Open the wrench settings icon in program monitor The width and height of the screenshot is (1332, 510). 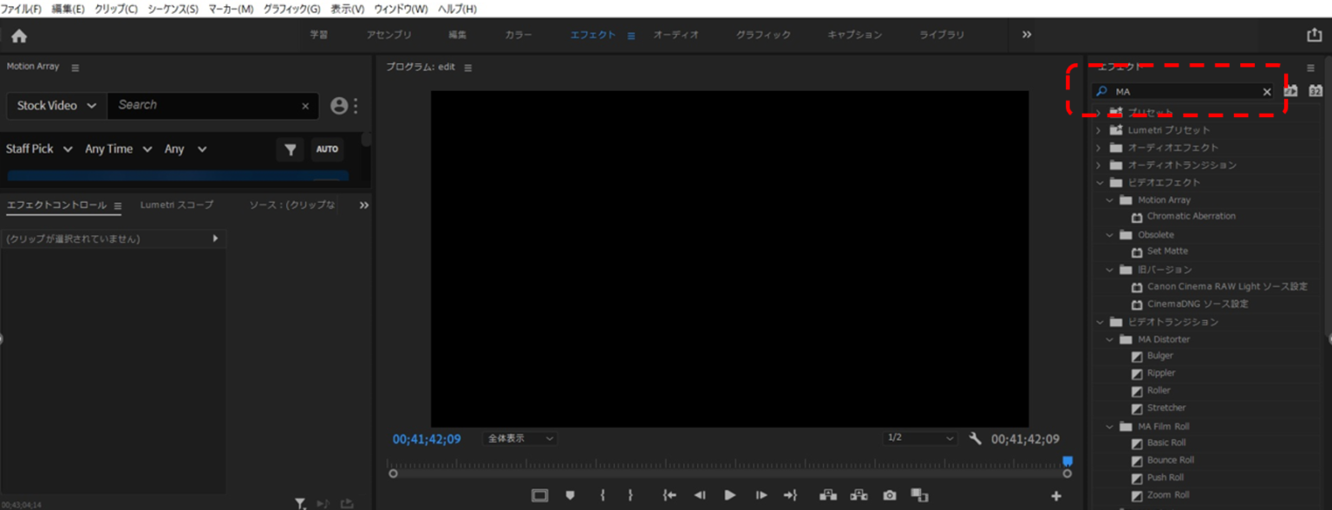(975, 439)
